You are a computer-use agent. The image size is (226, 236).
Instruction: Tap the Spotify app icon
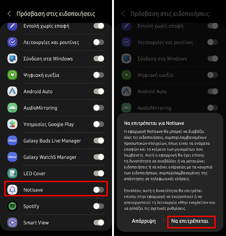click(x=12, y=206)
